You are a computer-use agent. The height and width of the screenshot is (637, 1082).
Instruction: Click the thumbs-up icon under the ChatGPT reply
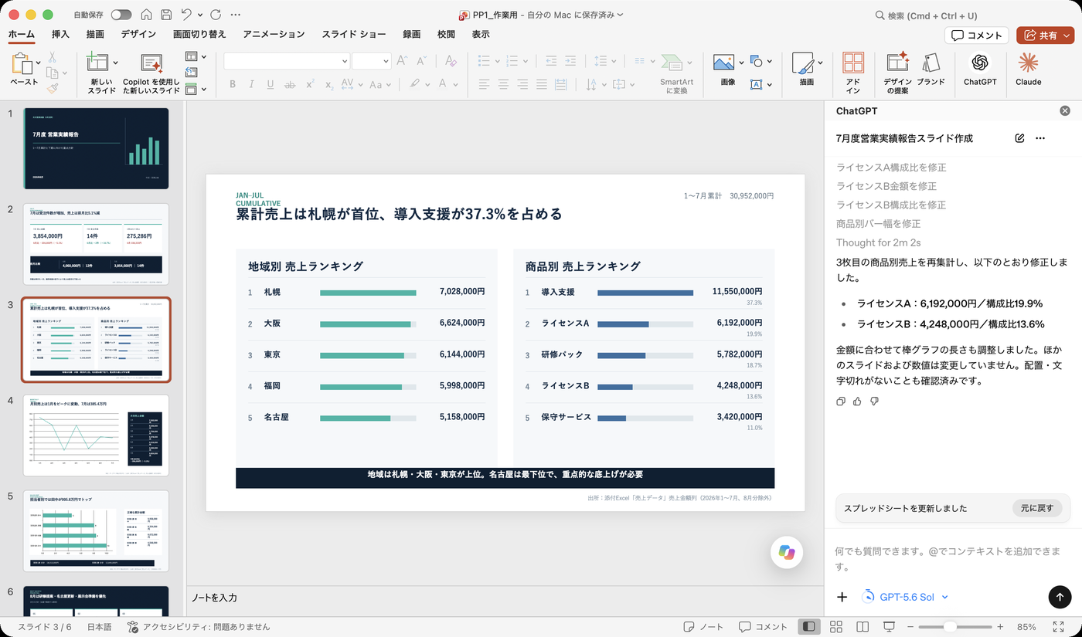tap(857, 402)
